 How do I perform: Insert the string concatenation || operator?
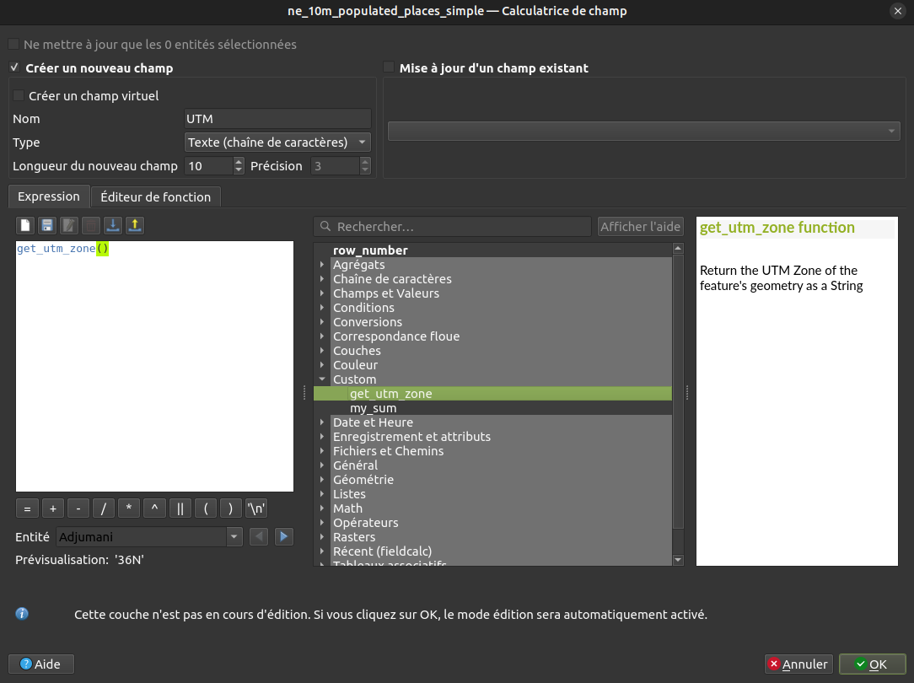point(180,508)
